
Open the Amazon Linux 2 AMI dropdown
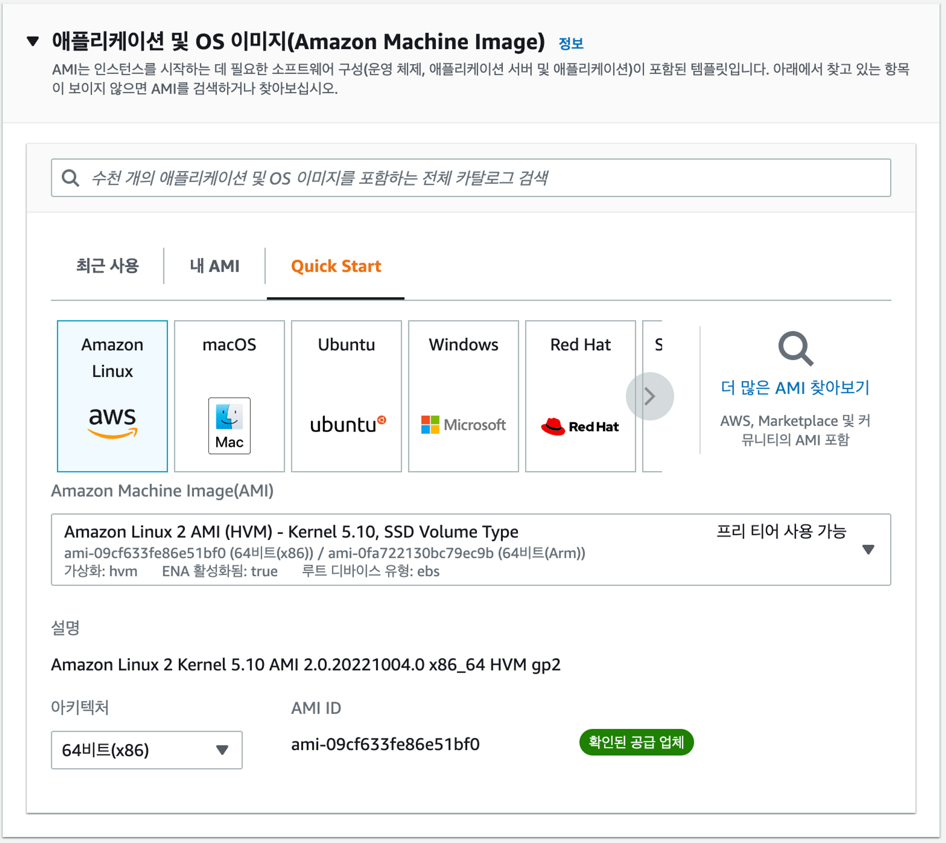point(867,550)
